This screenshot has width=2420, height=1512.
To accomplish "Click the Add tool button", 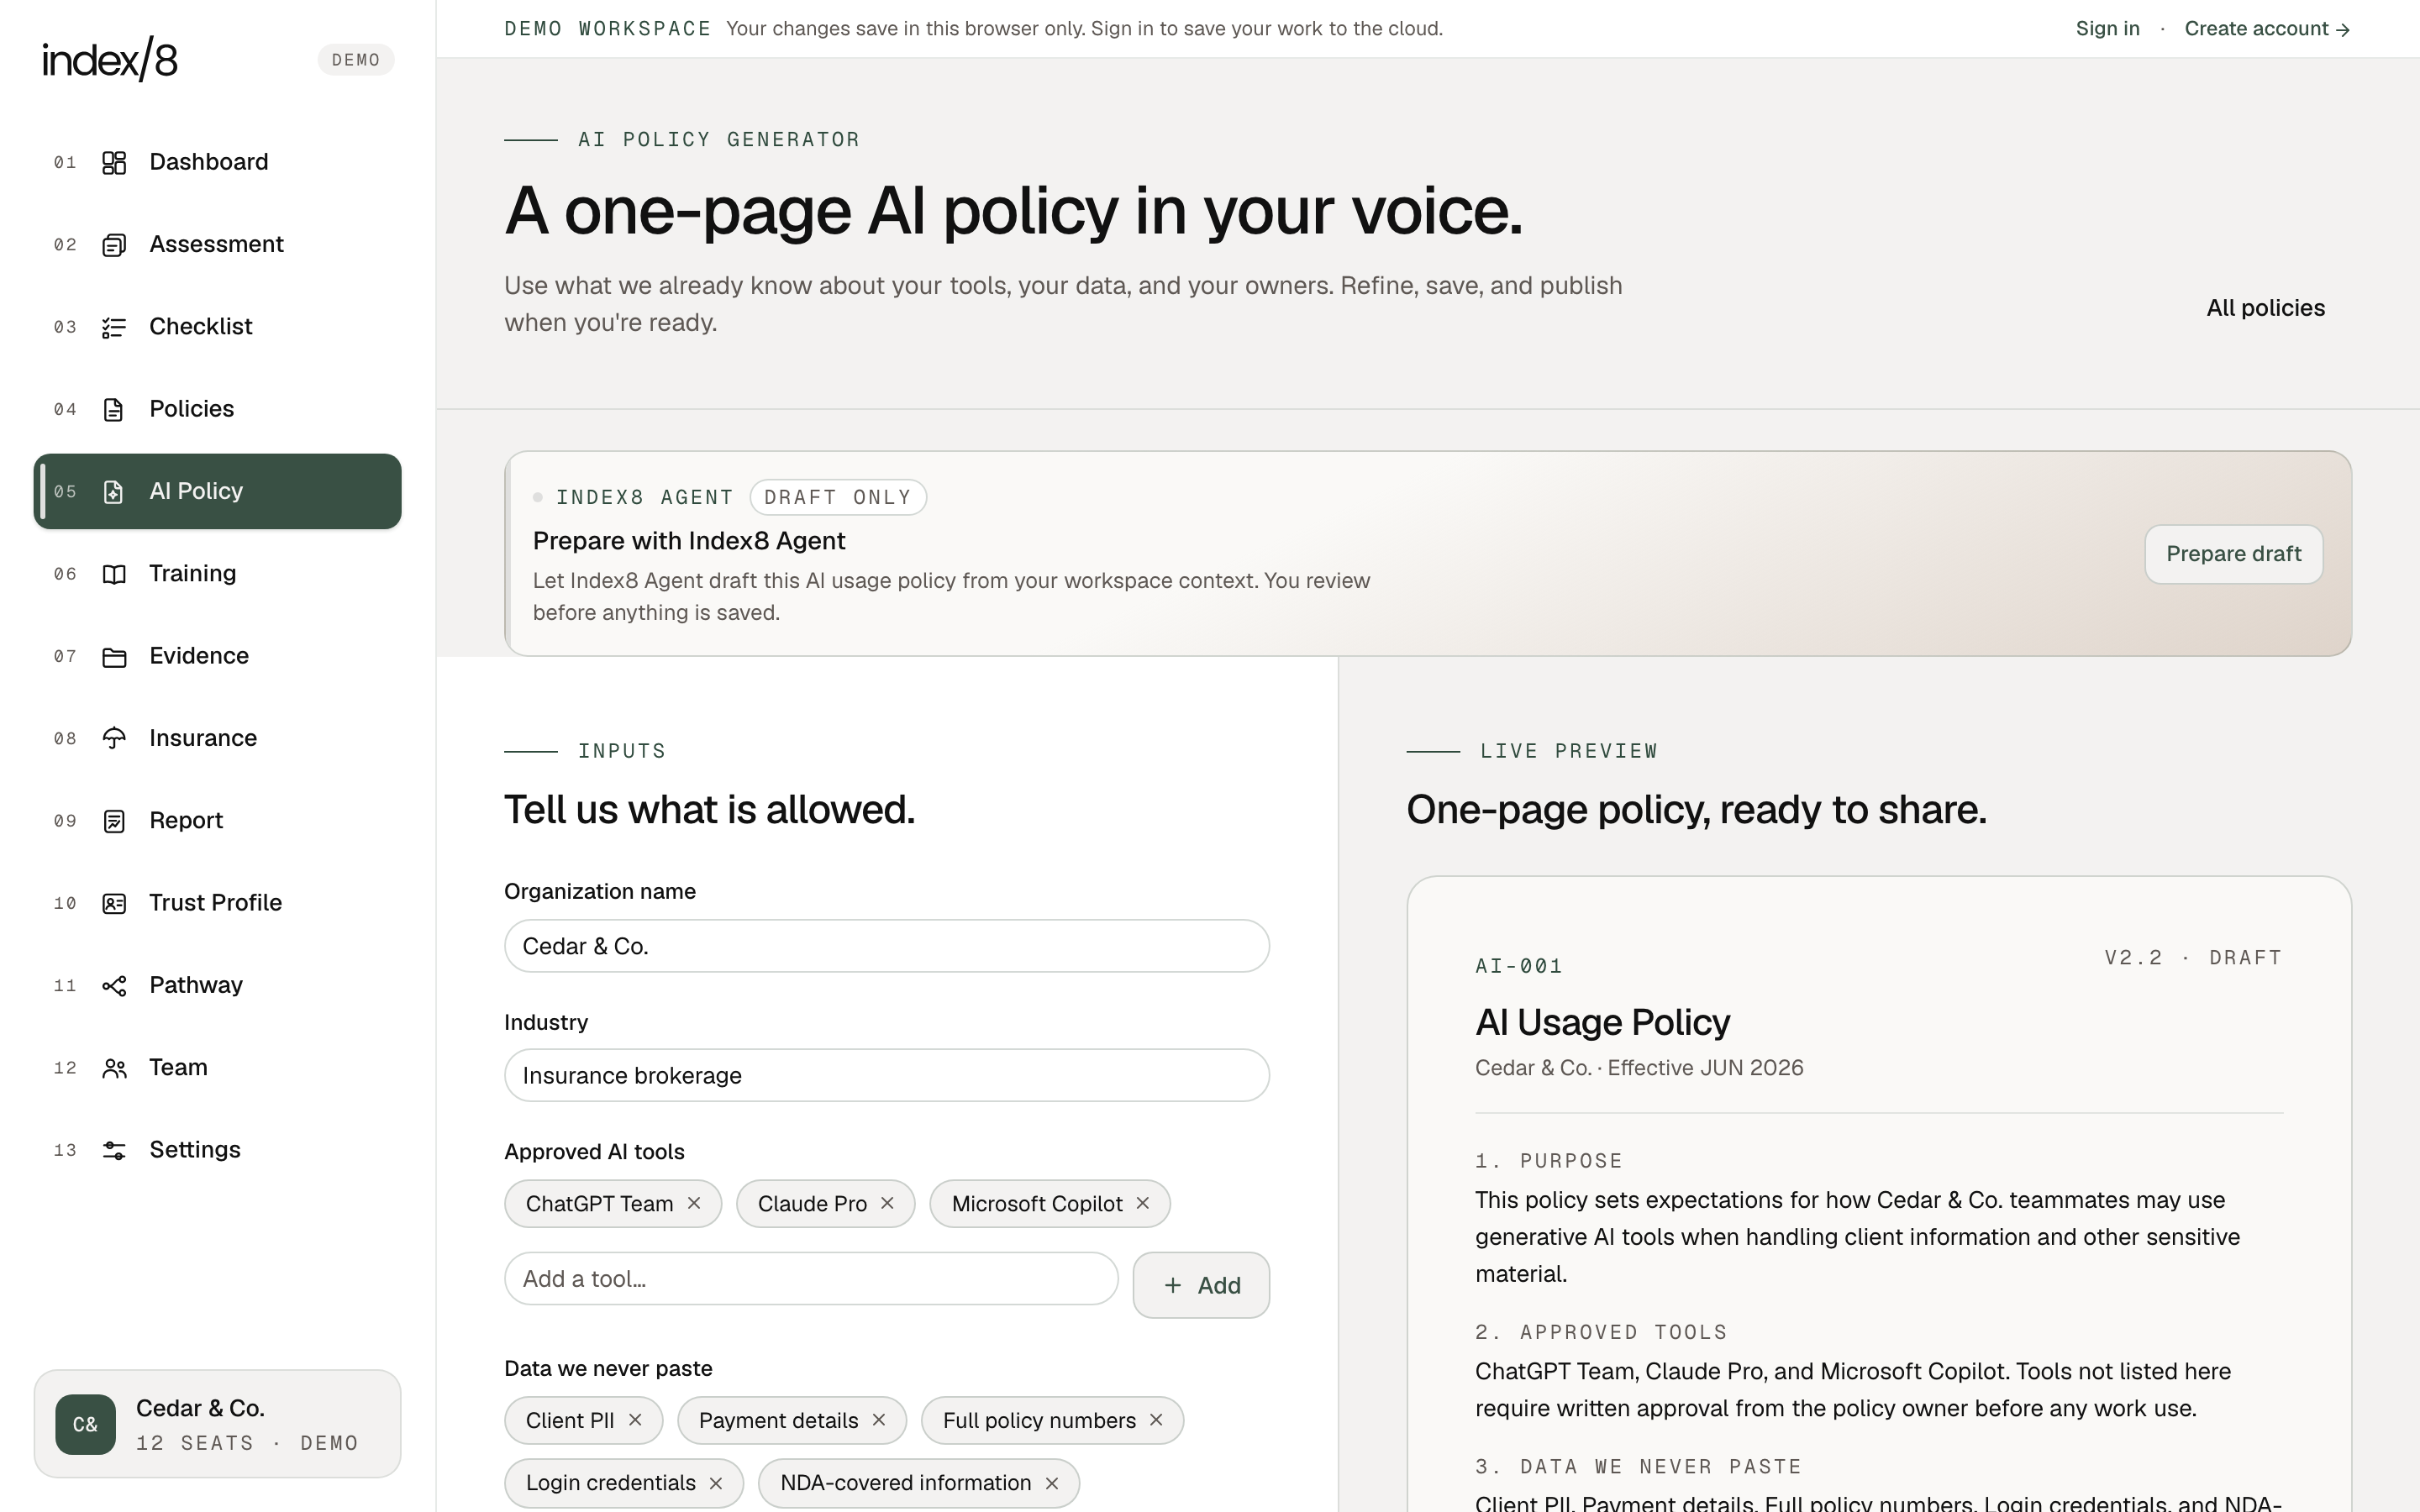I will 1201,1285.
